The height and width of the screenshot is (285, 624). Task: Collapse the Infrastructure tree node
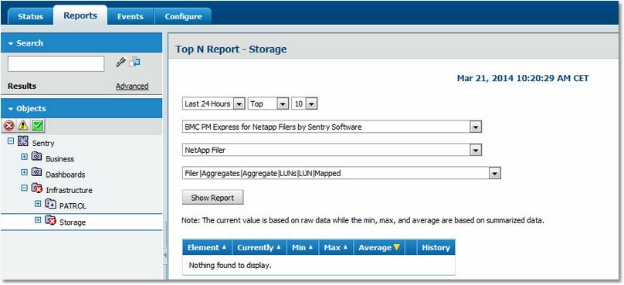(x=24, y=188)
